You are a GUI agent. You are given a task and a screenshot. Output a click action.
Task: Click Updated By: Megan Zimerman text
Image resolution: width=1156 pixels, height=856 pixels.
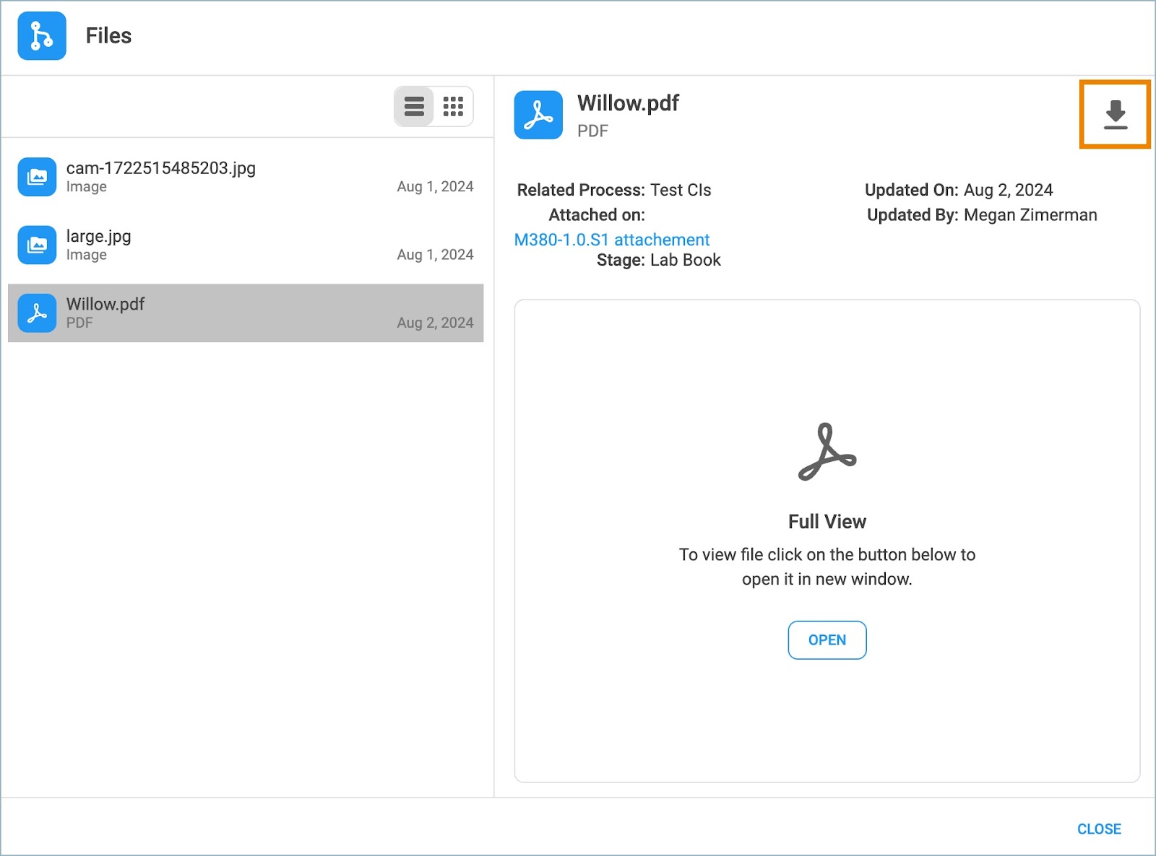click(982, 215)
